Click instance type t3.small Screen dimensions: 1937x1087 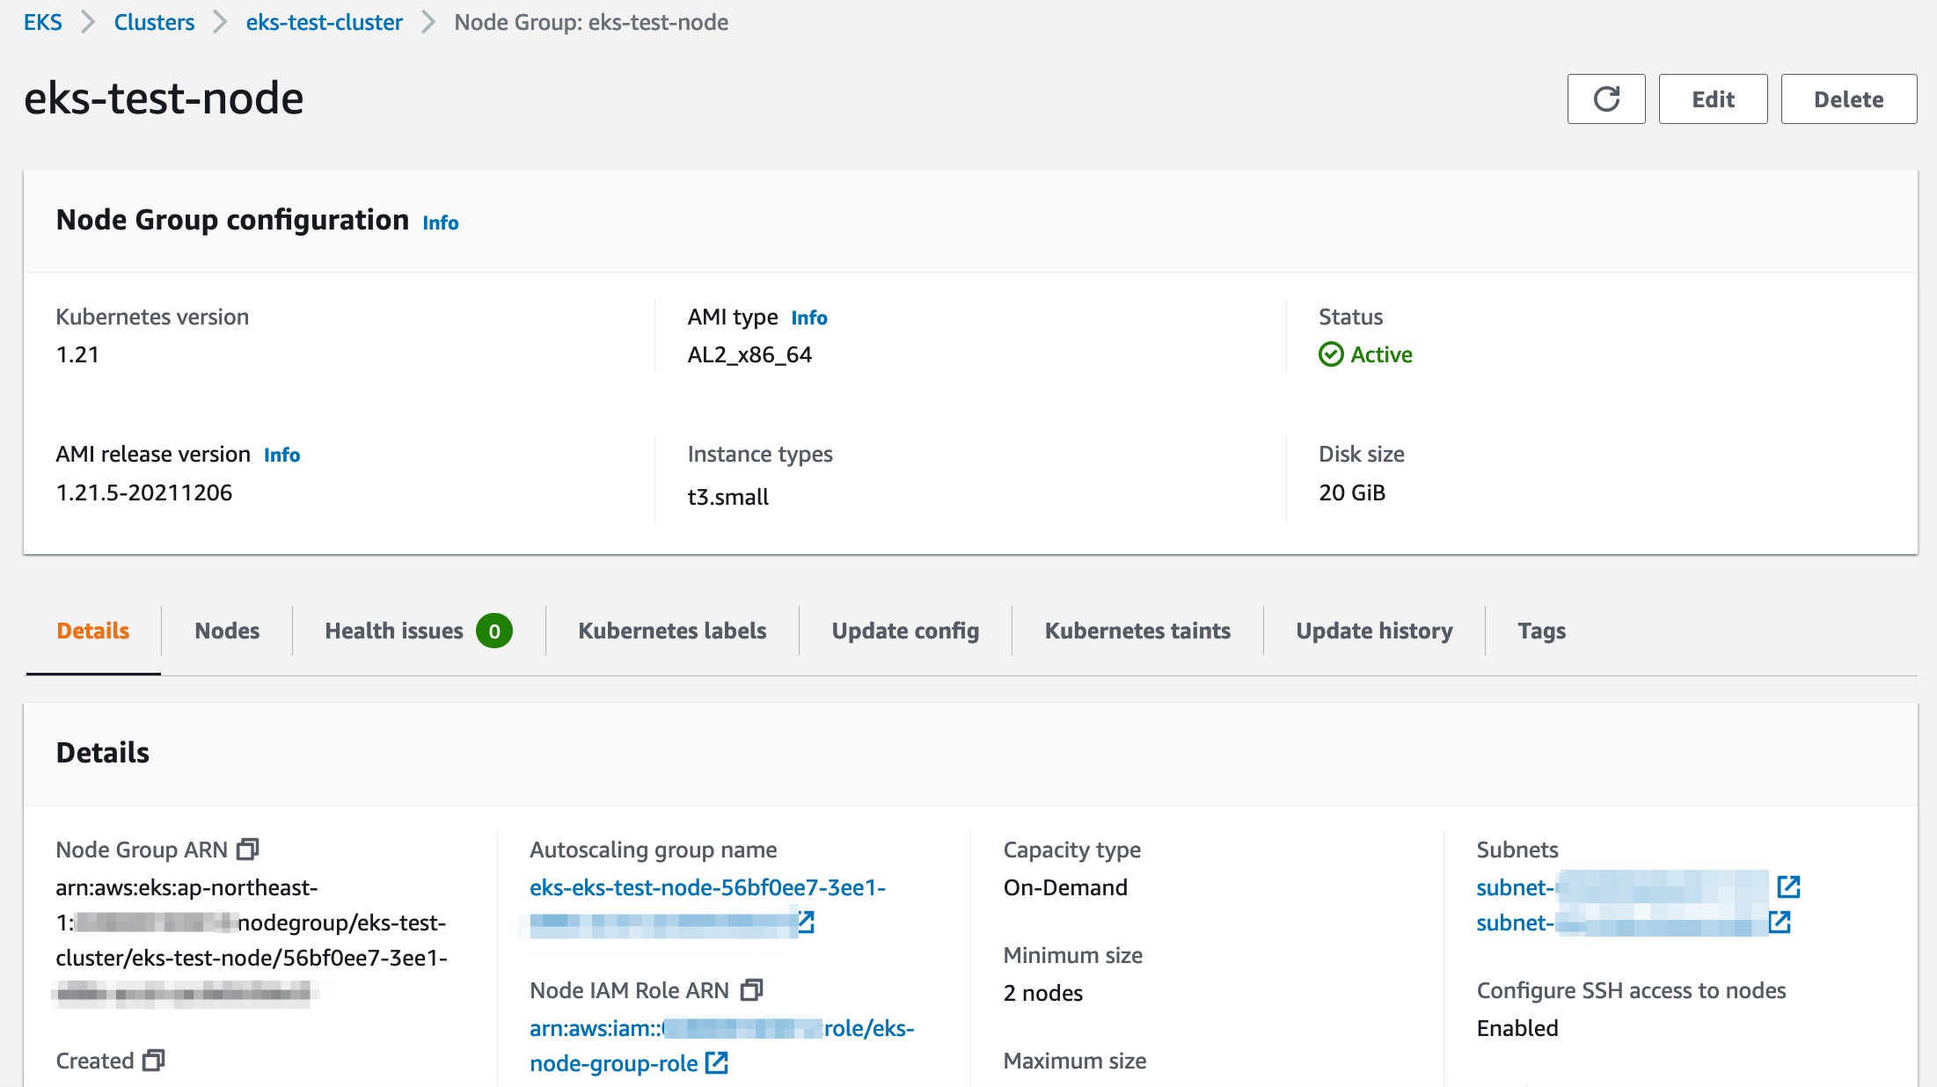coord(728,497)
